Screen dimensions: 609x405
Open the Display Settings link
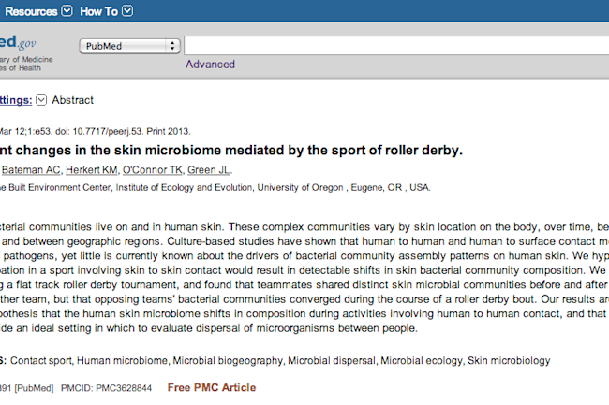click(x=16, y=100)
